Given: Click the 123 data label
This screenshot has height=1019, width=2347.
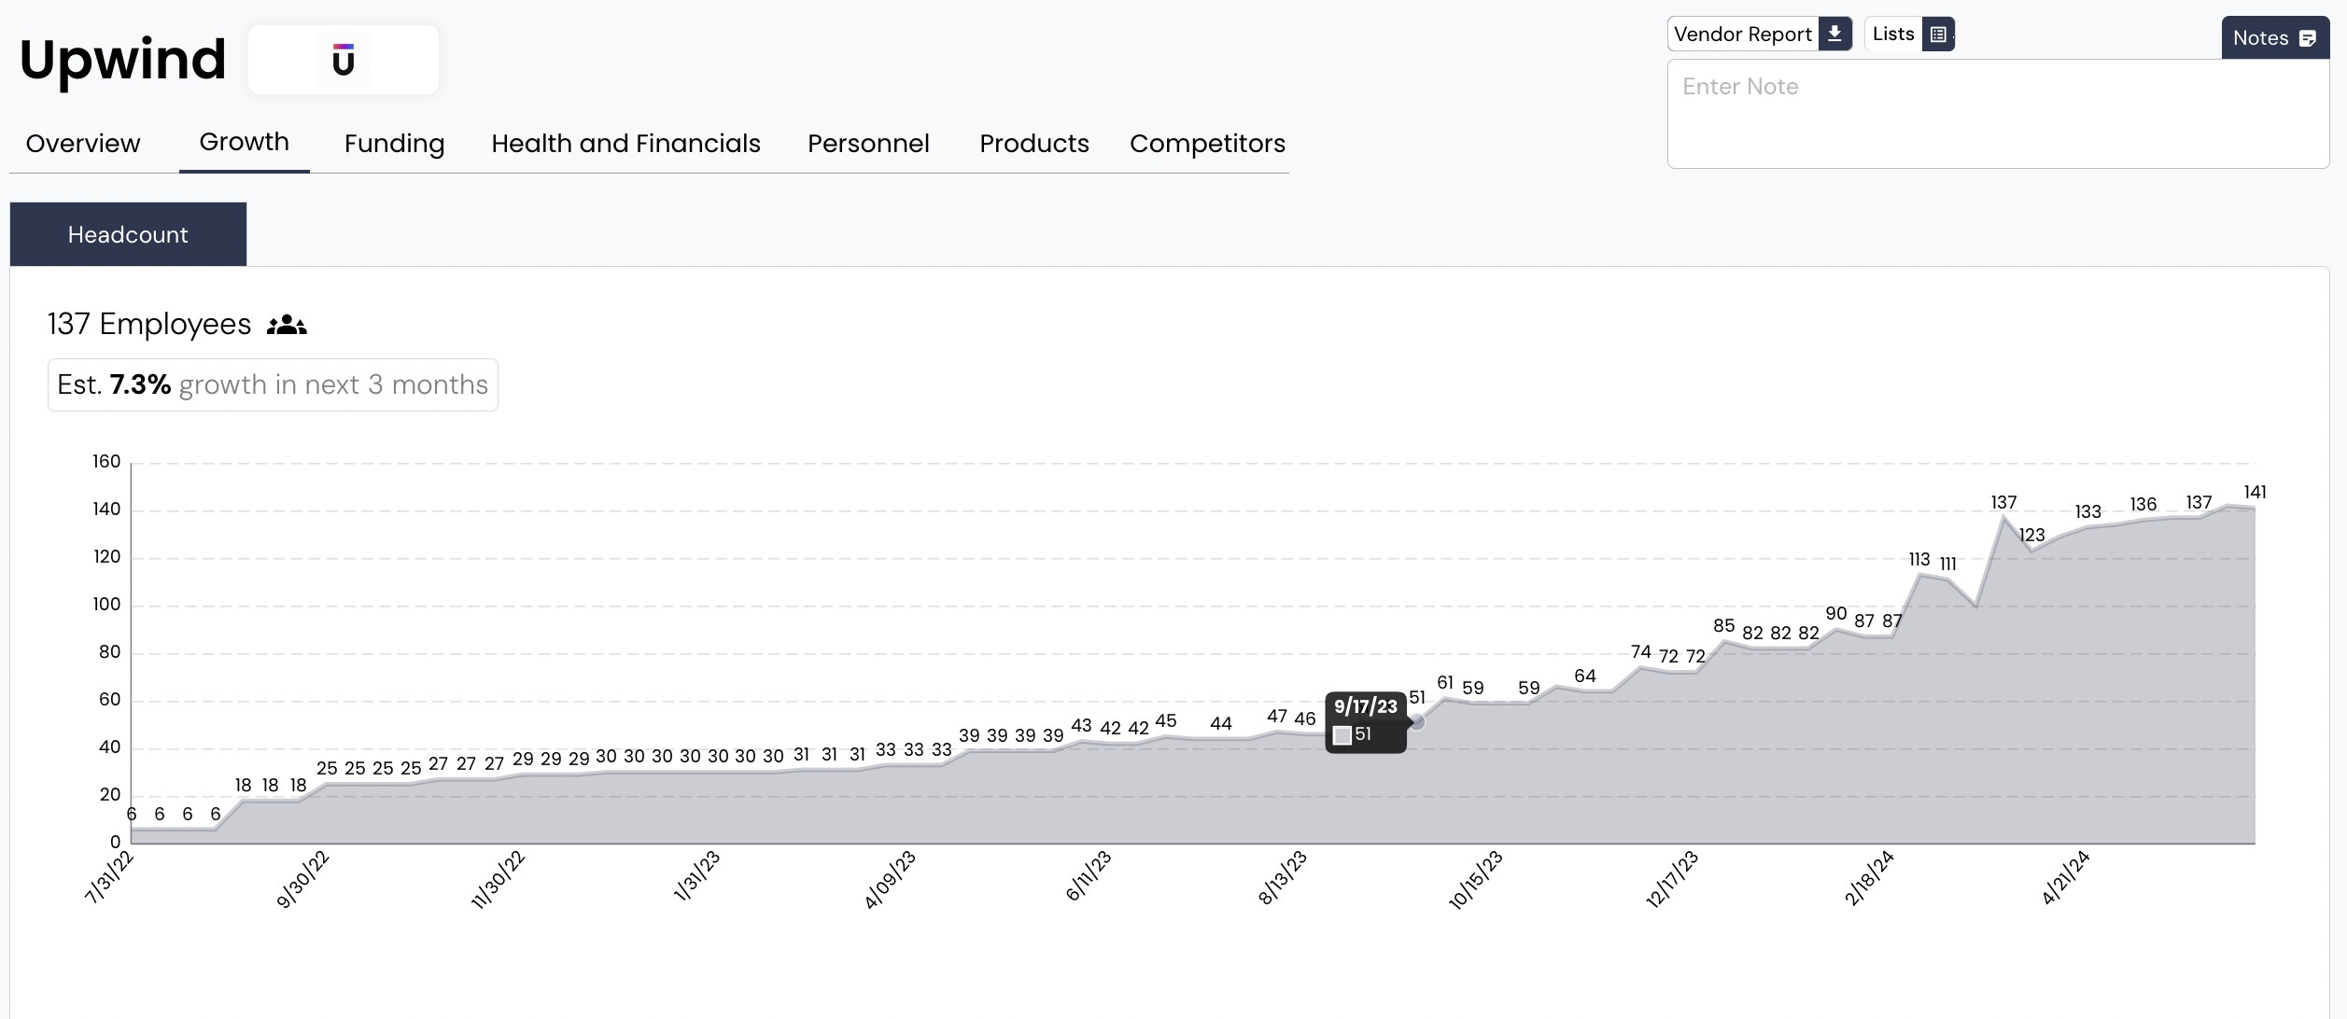Looking at the screenshot, I should click(x=2031, y=535).
